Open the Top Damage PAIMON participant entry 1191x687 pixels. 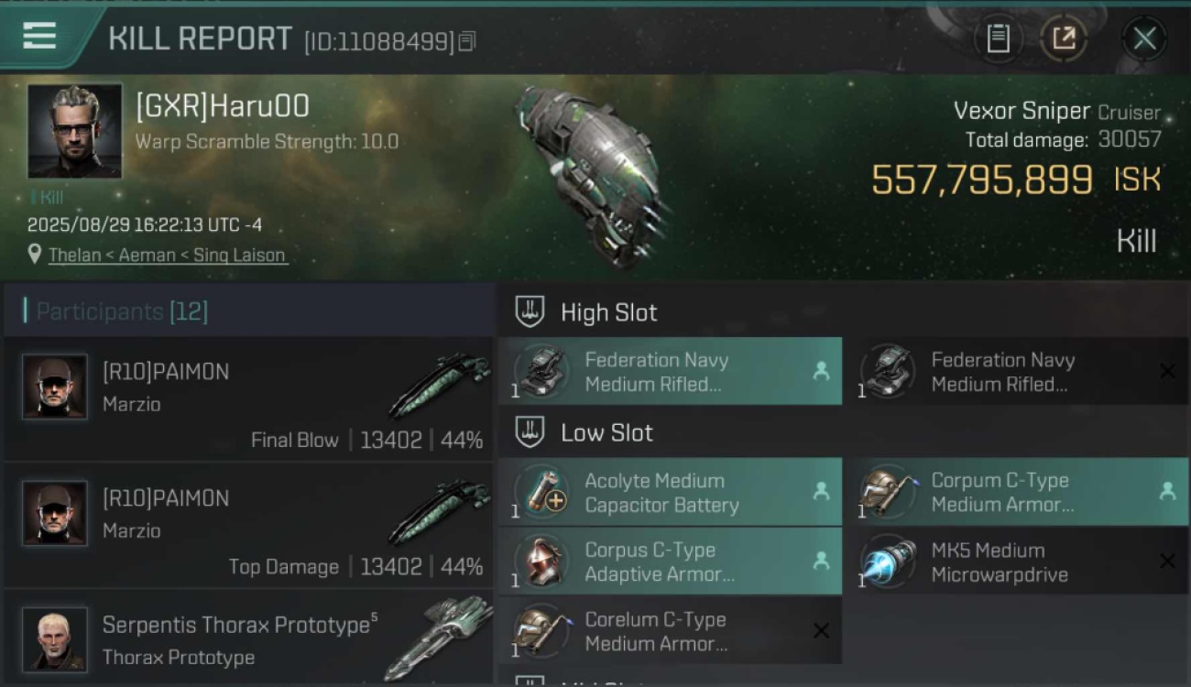point(248,526)
